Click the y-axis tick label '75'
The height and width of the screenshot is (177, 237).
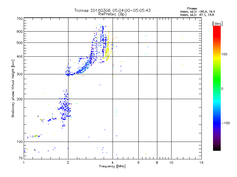coord(21,158)
